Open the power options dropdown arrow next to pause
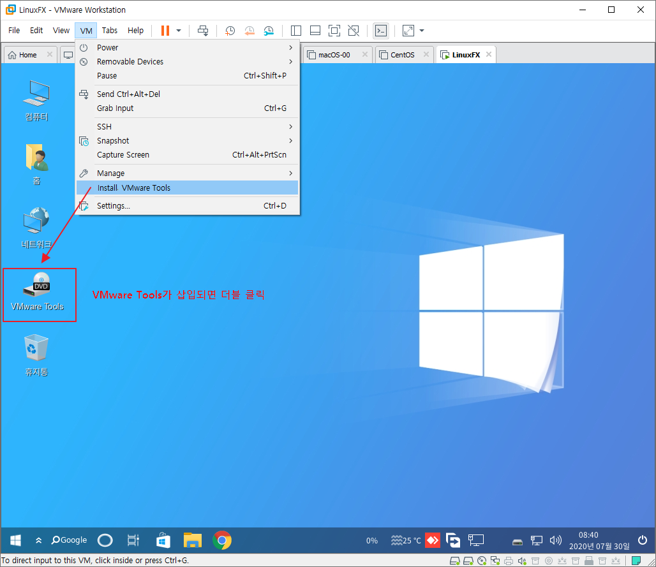The image size is (656, 567). tap(179, 31)
